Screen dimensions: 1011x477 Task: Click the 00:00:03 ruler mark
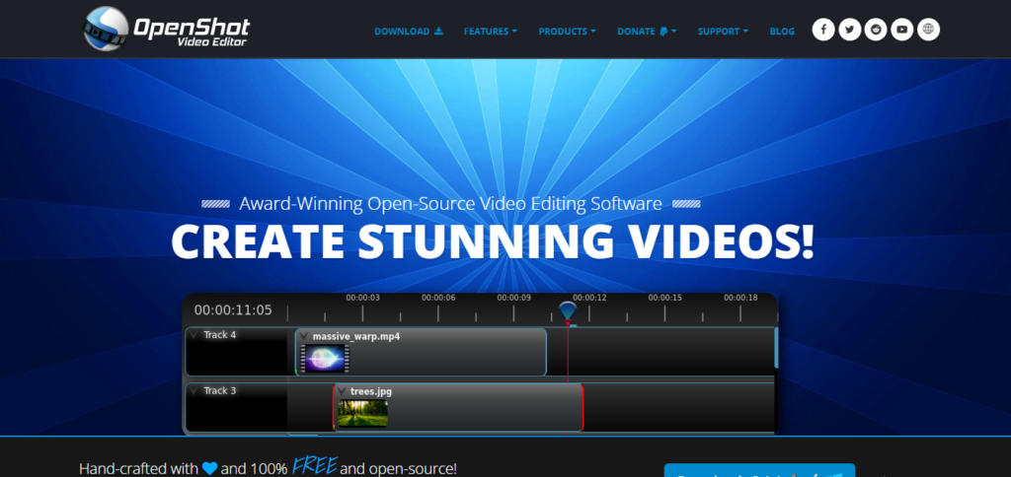[x=362, y=298]
